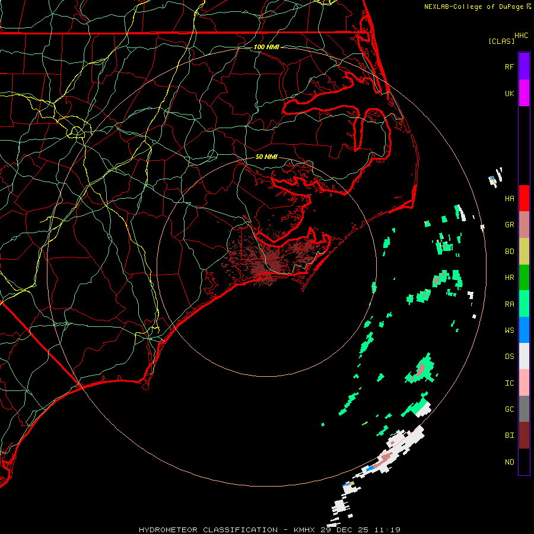Click the RA rain legend swatch
This screenshot has width=534, height=534.
coord(524,304)
